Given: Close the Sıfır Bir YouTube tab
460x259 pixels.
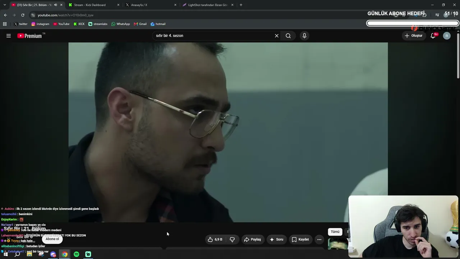Looking at the screenshot, I should [x=61, y=5].
